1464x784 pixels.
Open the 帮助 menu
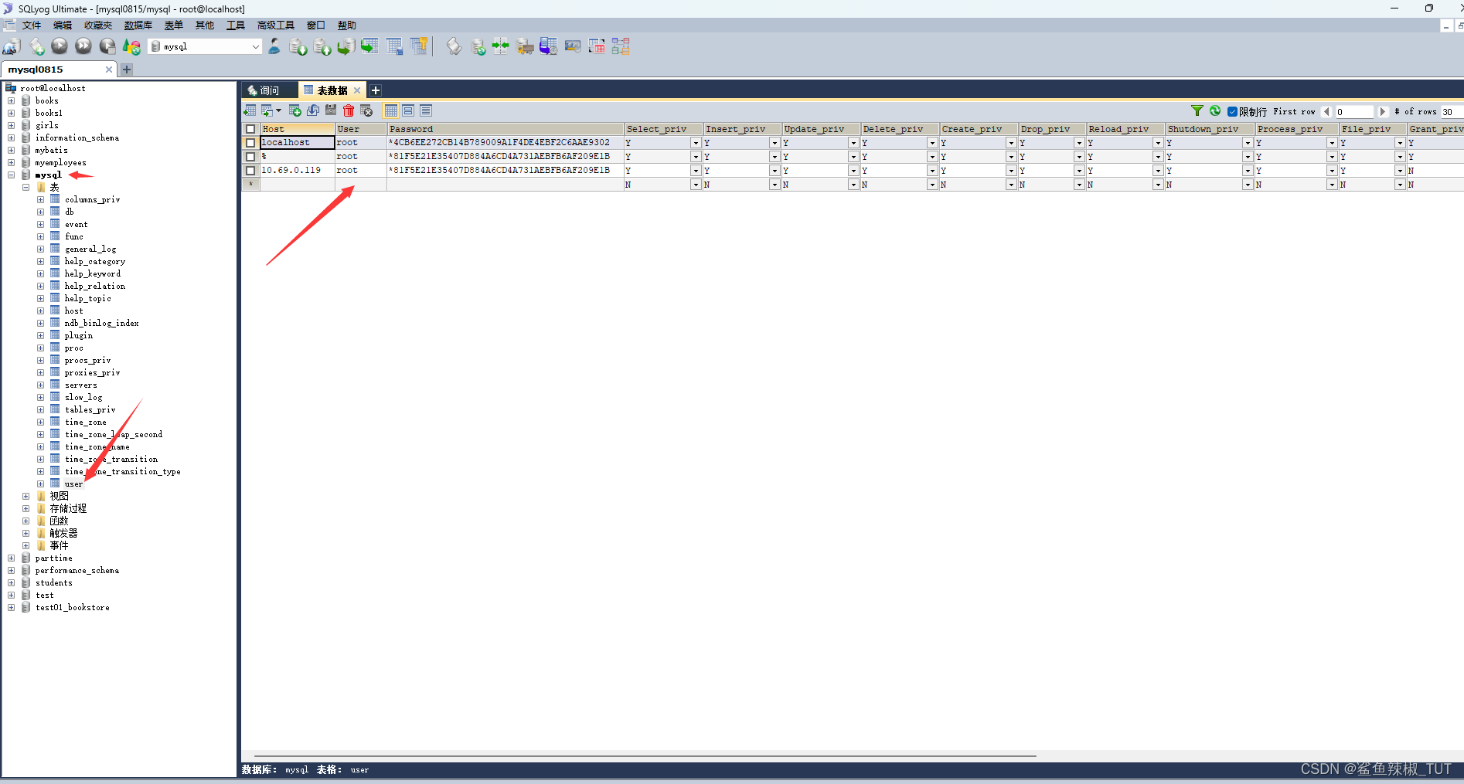point(347,25)
